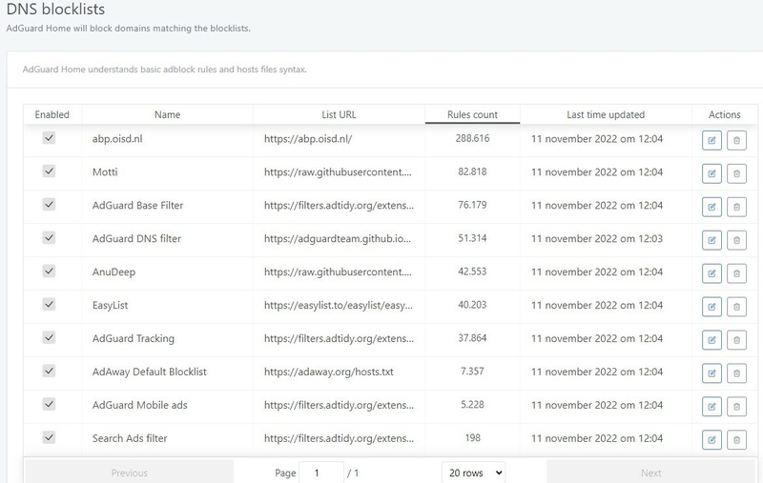Select the https://adaway.org/hosts.txt URL
The image size is (763, 483).
(329, 372)
